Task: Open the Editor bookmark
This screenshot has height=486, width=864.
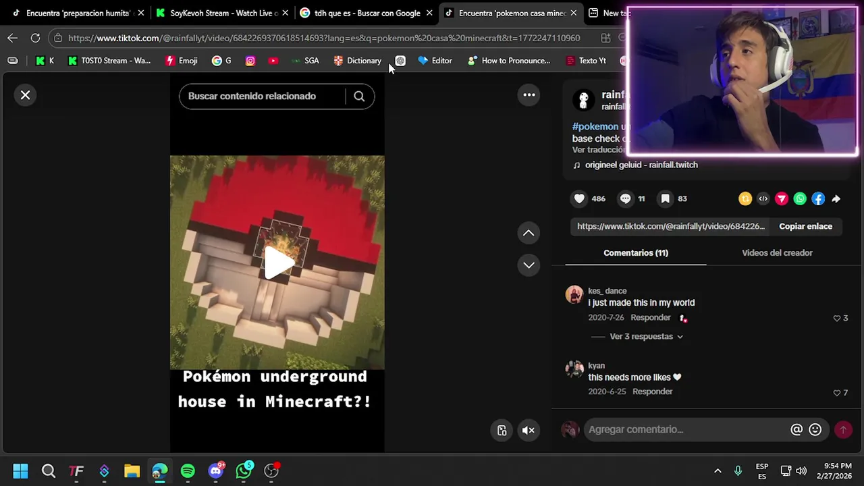Action: pyautogui.click(x=435, y=61)
